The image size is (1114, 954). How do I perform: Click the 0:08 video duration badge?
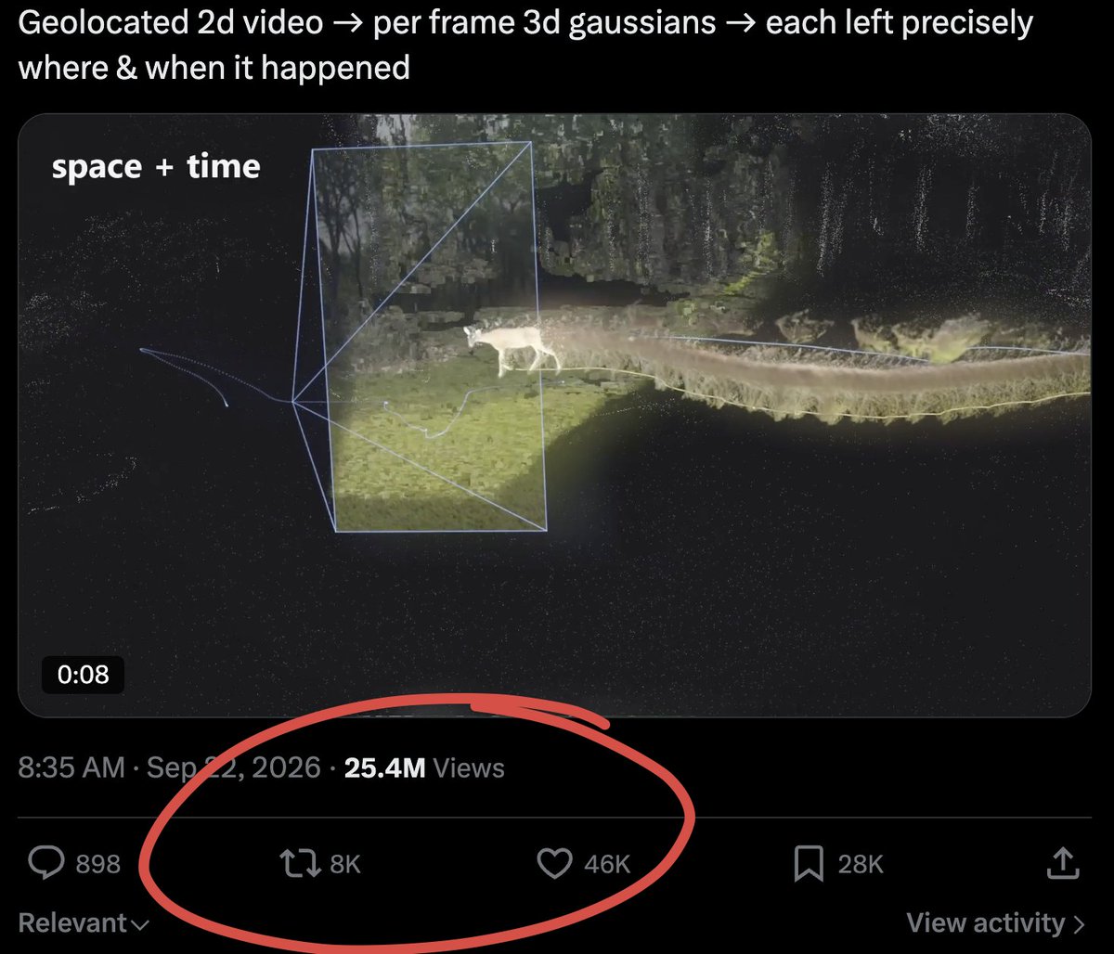84,675
